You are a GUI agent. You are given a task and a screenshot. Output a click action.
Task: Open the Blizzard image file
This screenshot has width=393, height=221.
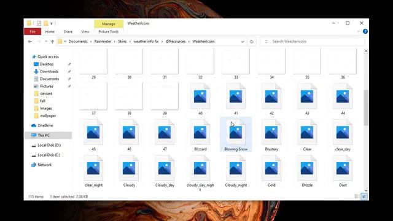coord(200,135)
